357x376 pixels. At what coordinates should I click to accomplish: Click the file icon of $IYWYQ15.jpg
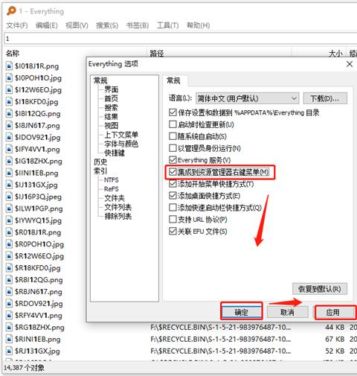[9, 220]
